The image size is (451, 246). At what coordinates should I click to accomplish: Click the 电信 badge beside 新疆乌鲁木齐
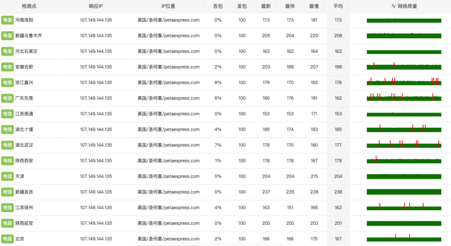7,36
